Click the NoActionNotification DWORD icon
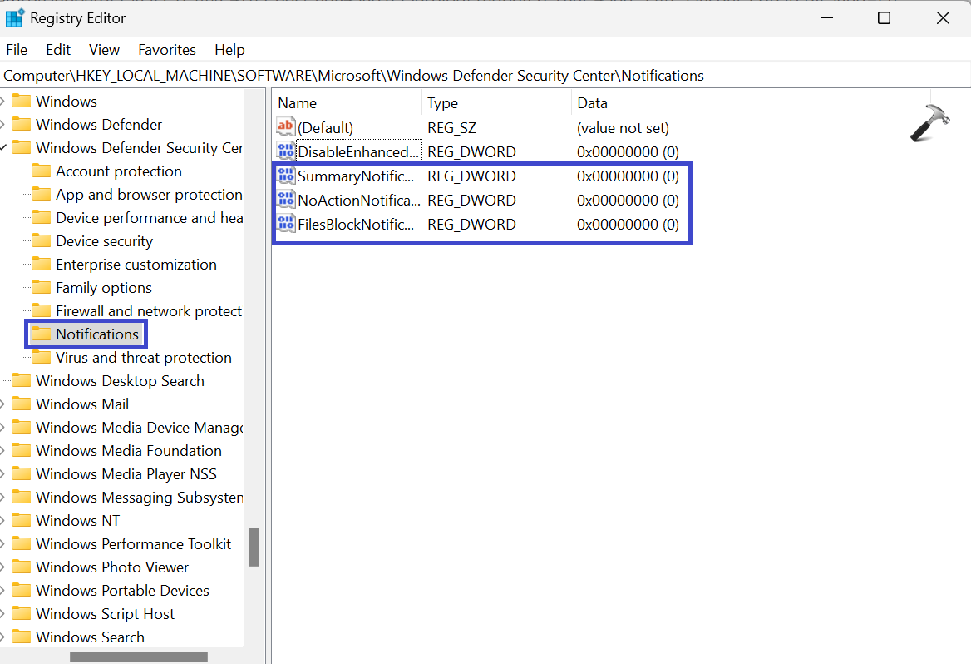Image resolution: width=971 pixels, height=664 pixels. tap(286, 201)
